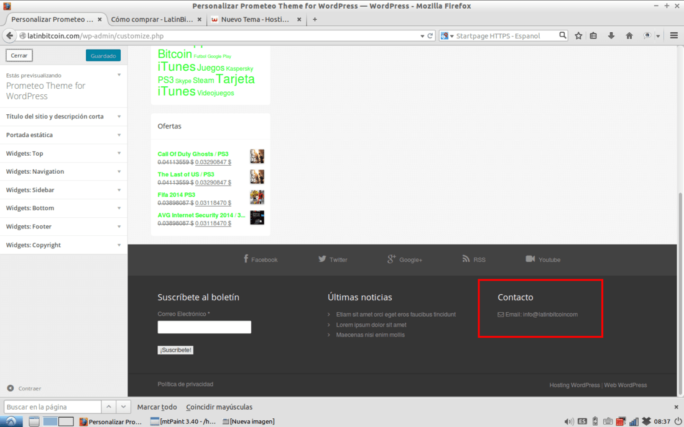This screenshot has width=684, height=427.
Task: Find the next match with down arrow
Action: coord(124,407)
